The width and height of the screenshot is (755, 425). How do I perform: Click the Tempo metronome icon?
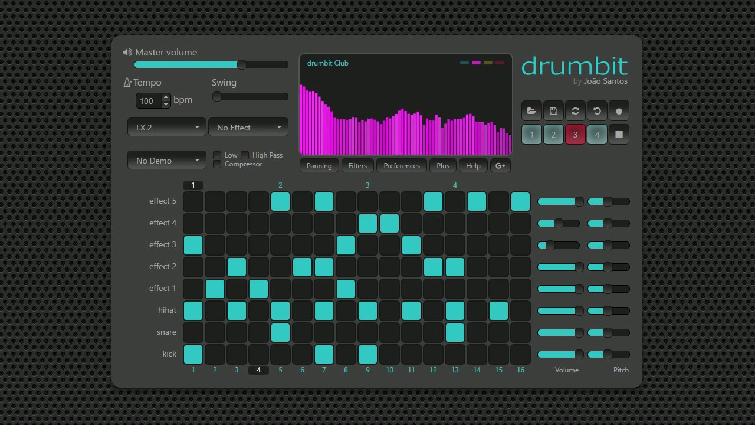click(127, 83)
